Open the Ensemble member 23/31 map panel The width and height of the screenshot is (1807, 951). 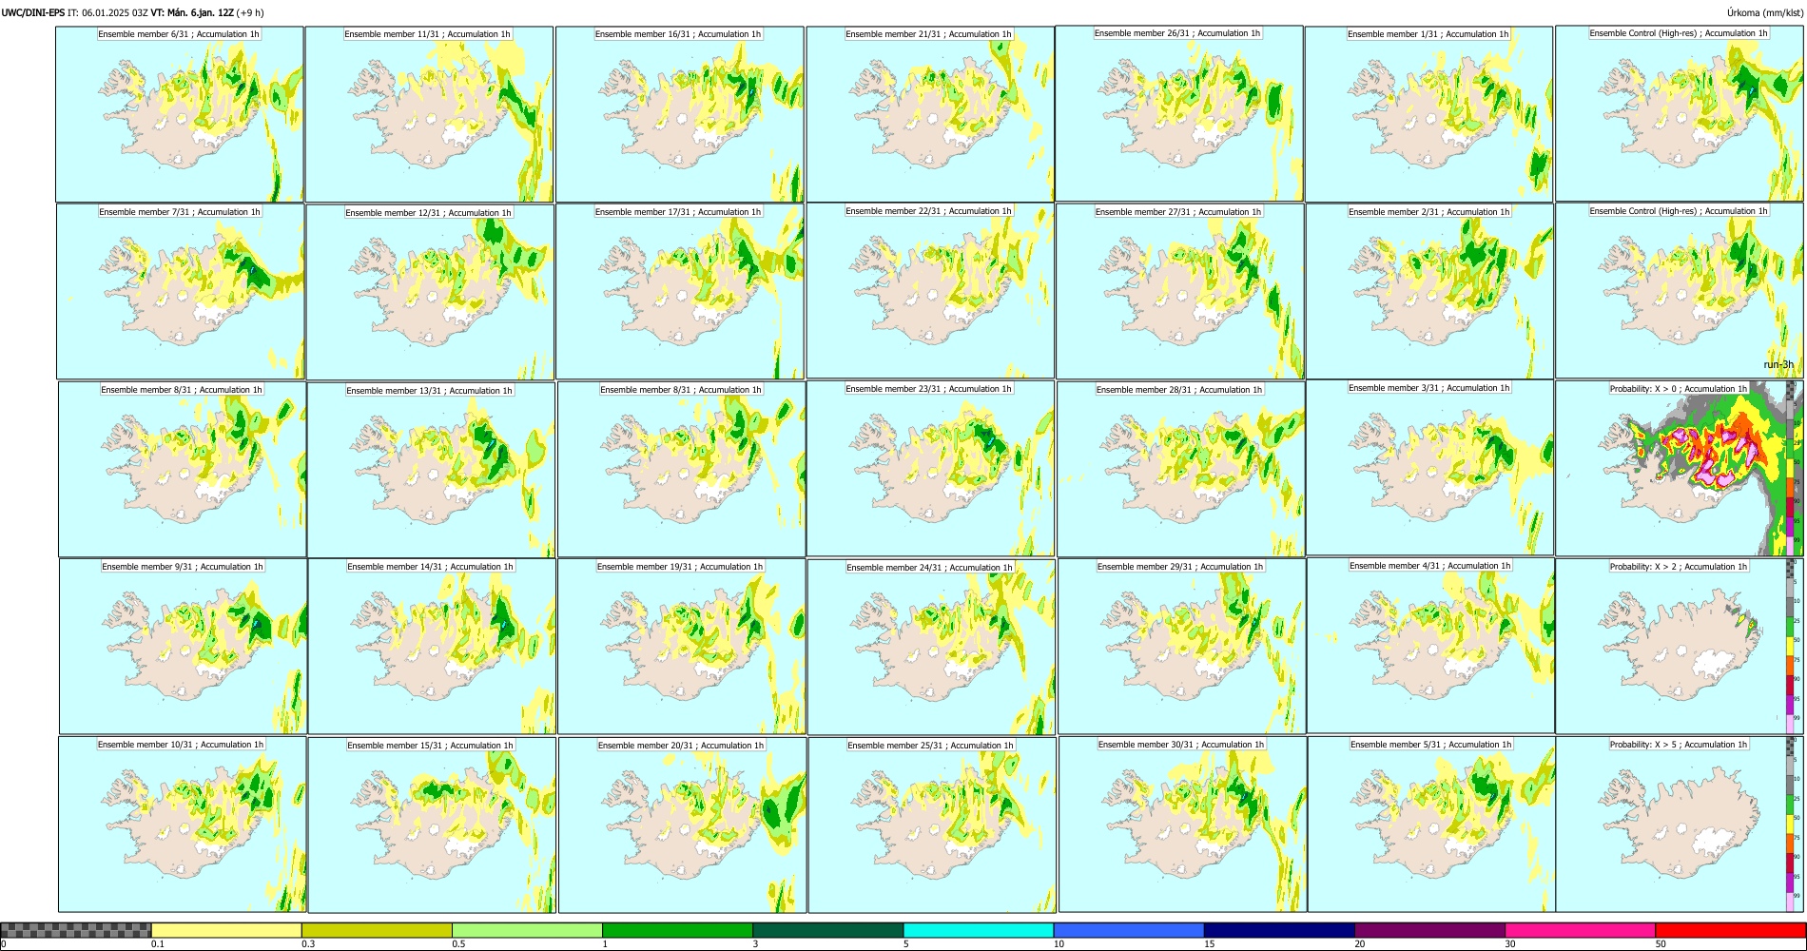click(930, 468)
